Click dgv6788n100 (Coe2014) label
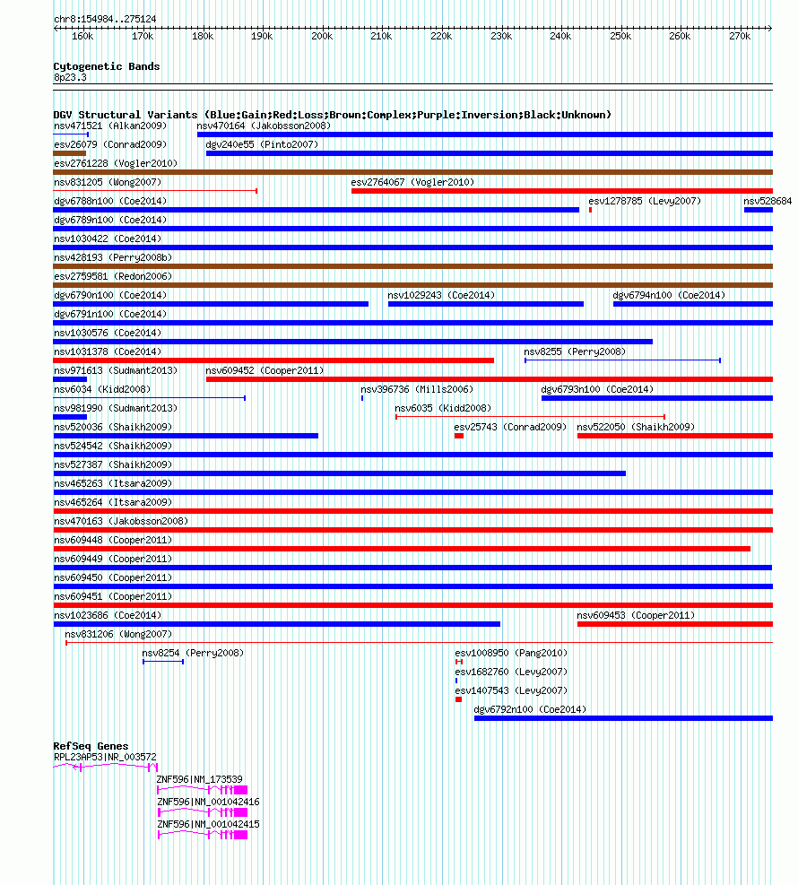This screenshot has height=885, width=798. (x=110, y=201)
